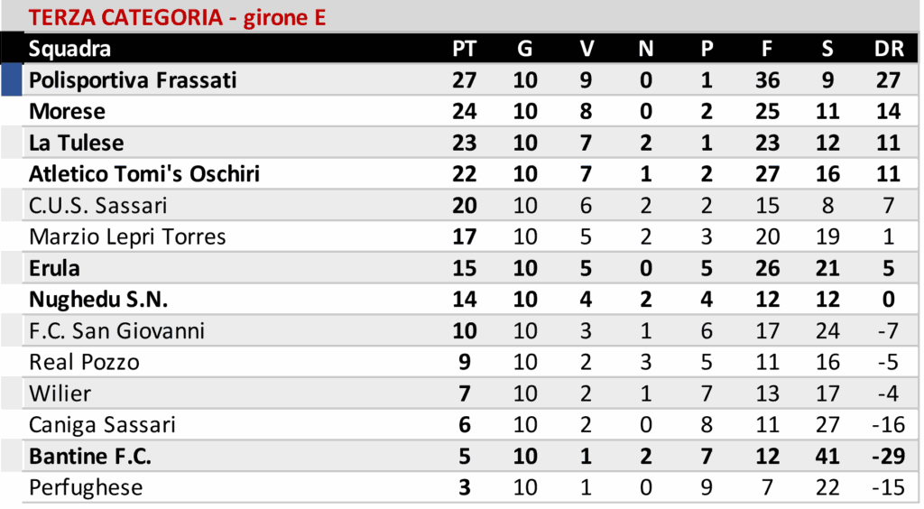Click the Caniga Sassari team name
The image size is (924, 509).
[x=102, y=425]
